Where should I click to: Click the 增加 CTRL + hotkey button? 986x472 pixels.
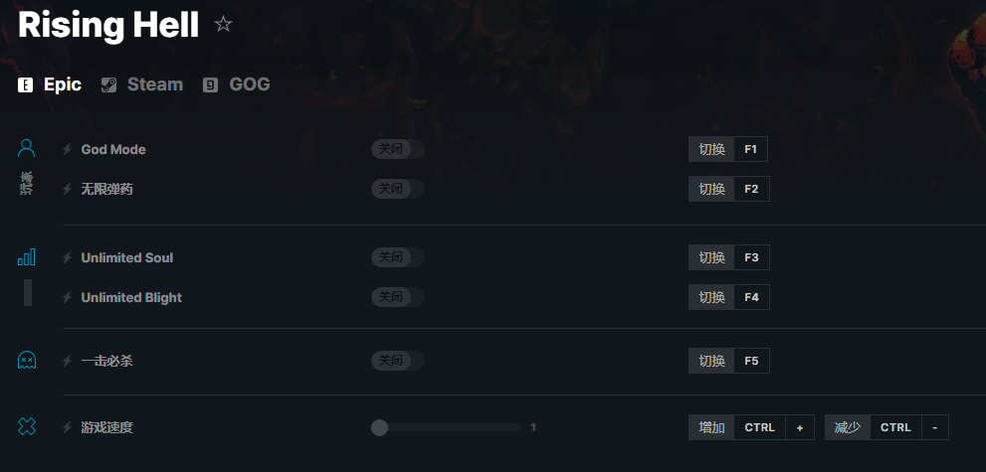point(751,427)
